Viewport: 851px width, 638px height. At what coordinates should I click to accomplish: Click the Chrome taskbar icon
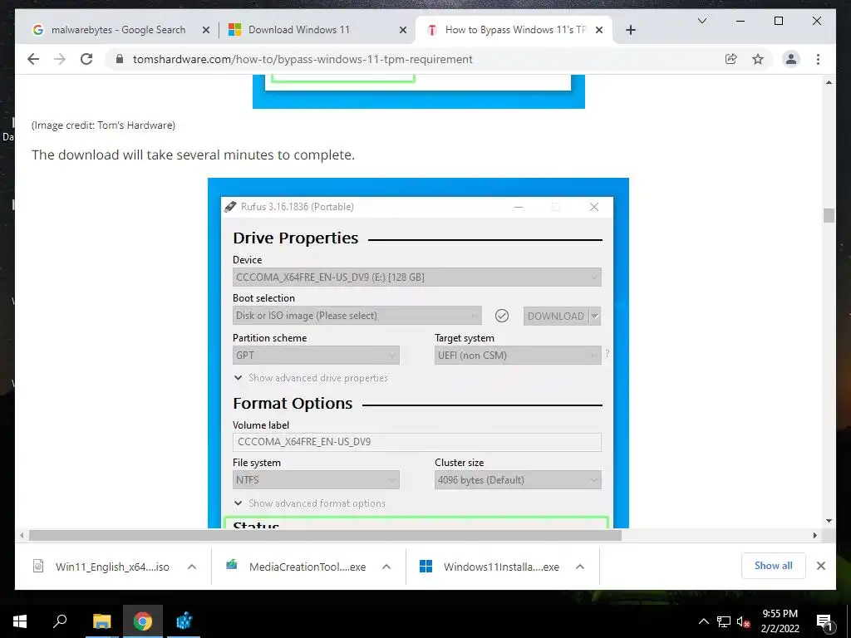pos(143,621)
